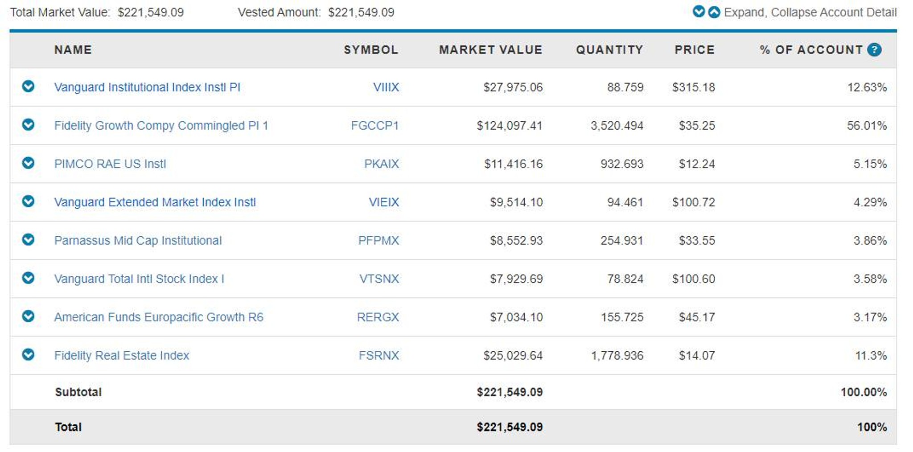The width and height of the screenshot is (913, 452).
Task: Click the 11.3% of account cell
Action: (x=871, y=355)
